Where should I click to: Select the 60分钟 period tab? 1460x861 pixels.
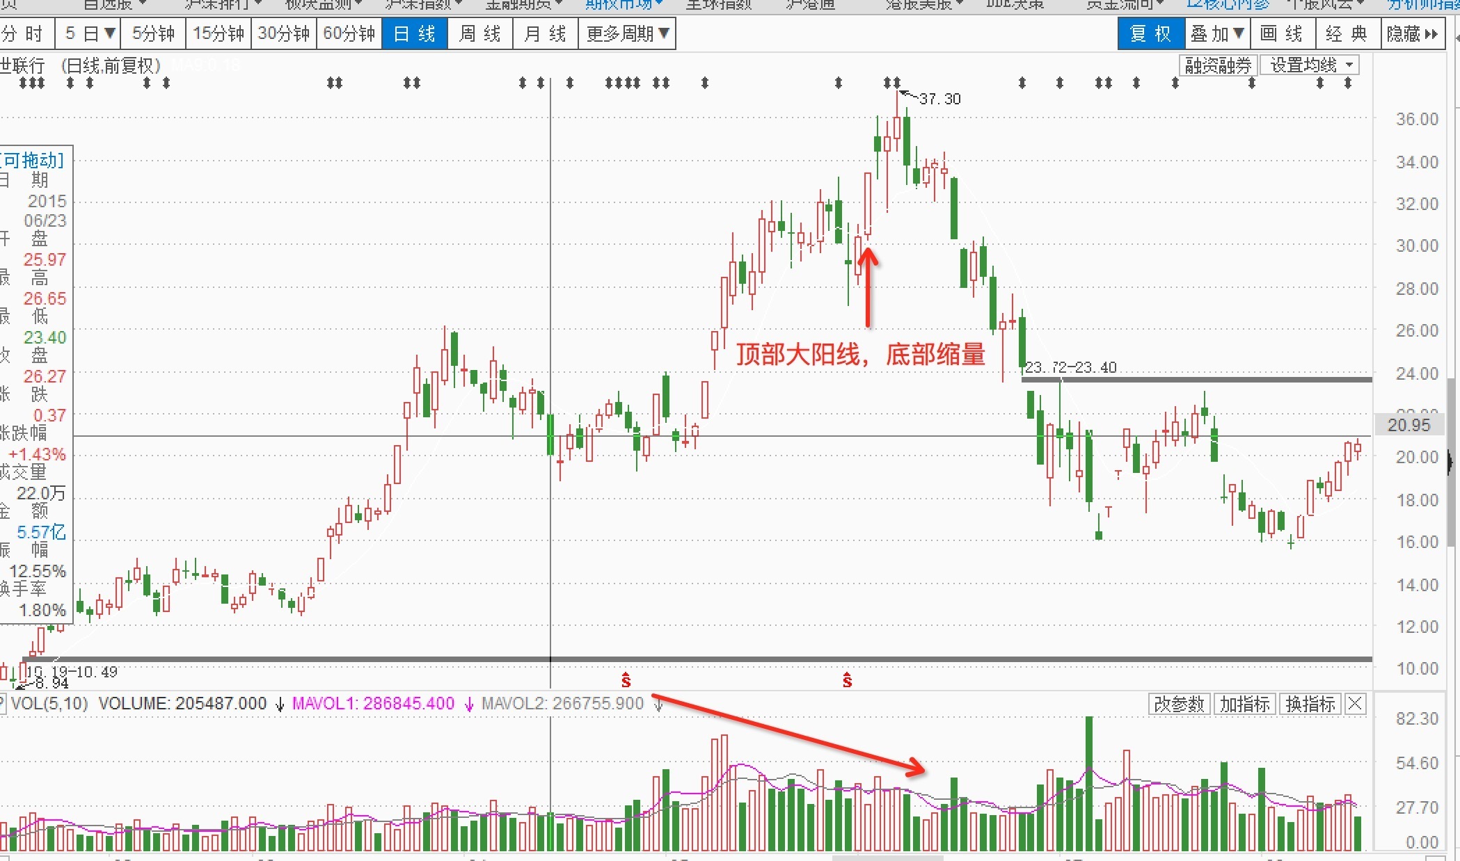[x=349, y=33]
